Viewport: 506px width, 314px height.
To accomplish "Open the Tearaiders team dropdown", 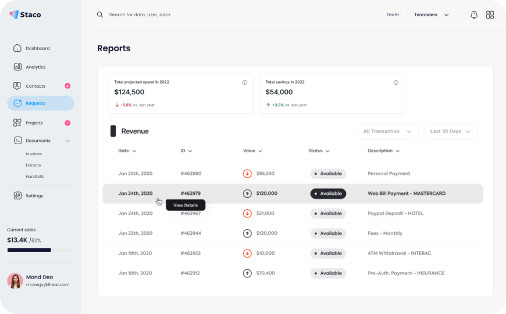I will (432, 15).
